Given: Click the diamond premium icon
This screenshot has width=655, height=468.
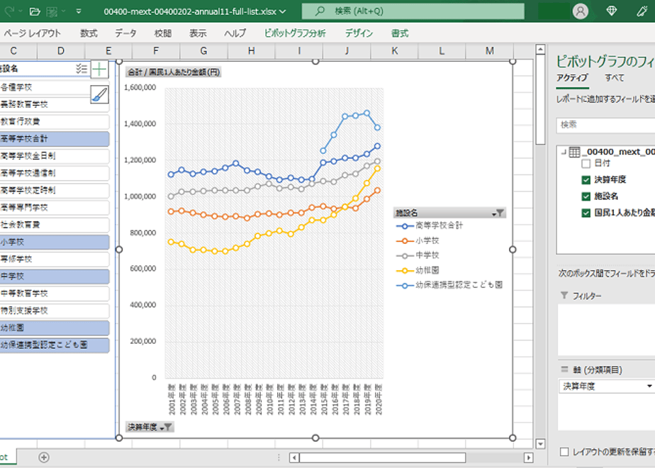Looking at the screenshot, I should click(x=612, y=11).
